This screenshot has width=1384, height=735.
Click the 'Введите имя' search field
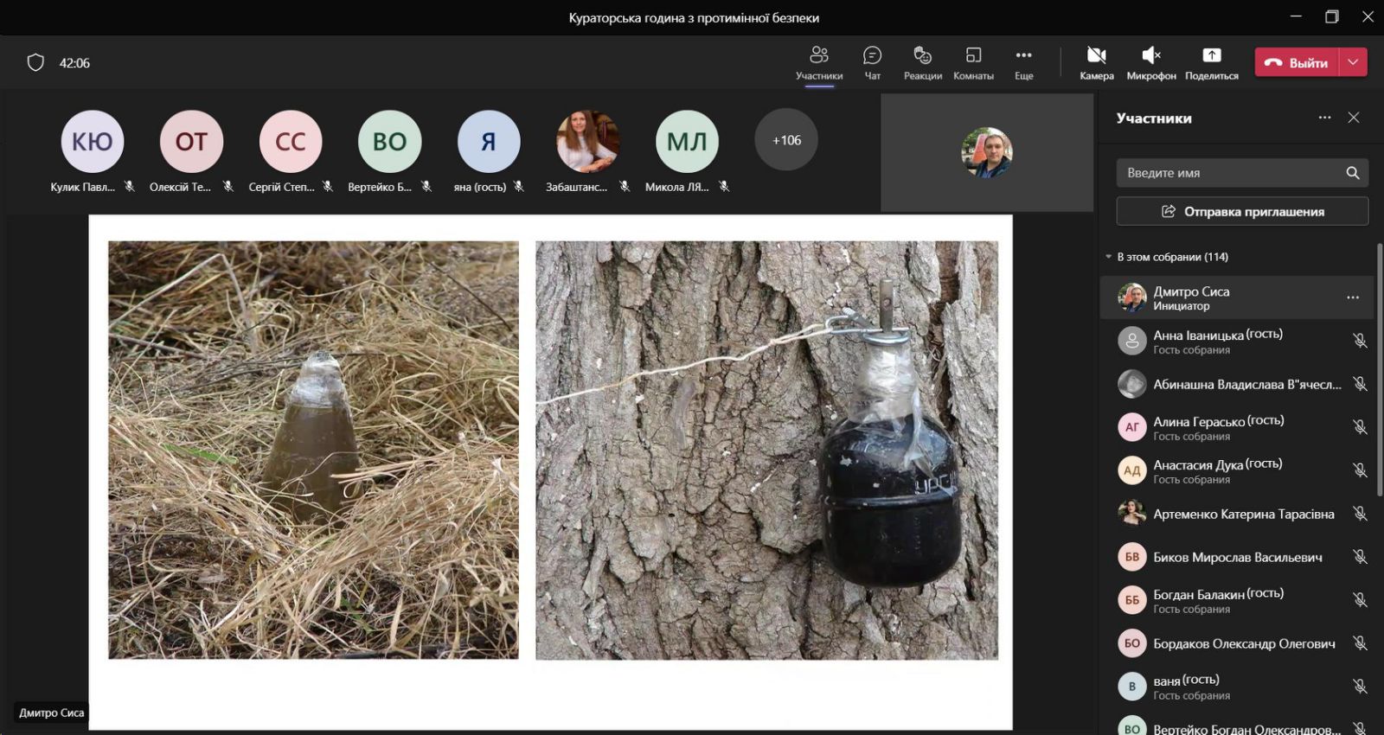click(1228, 173)
